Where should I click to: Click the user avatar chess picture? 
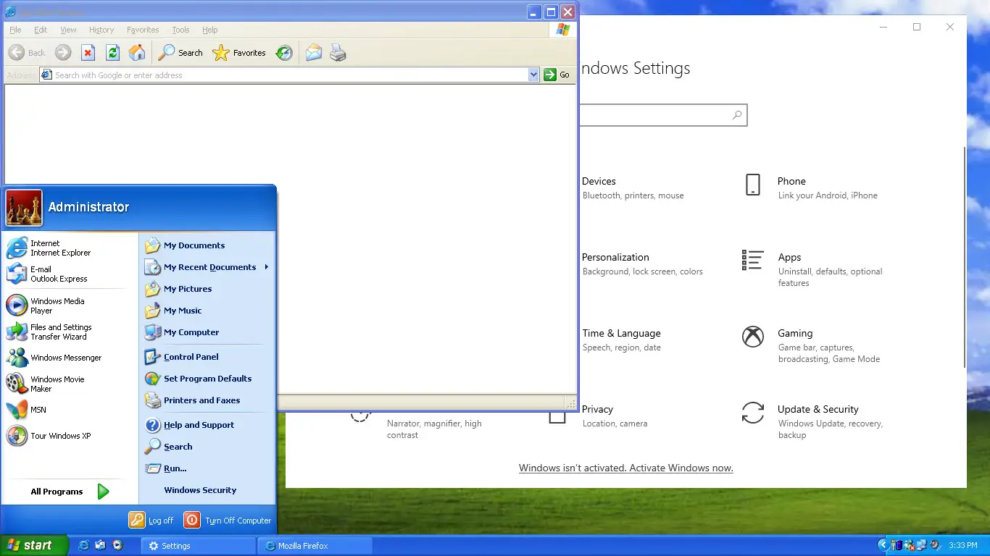click(x=24, y=208)
